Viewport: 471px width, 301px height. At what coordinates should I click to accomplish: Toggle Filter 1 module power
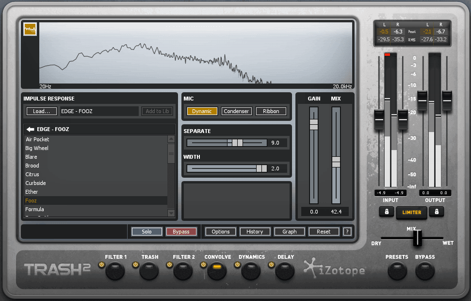[101, 265]
